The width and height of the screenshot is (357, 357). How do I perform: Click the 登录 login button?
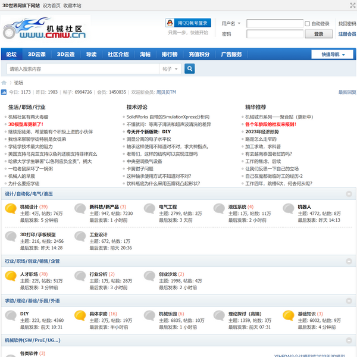tap(319, 35)
